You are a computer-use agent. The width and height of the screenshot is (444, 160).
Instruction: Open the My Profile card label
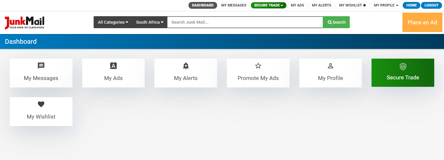(x=331, y=78)
